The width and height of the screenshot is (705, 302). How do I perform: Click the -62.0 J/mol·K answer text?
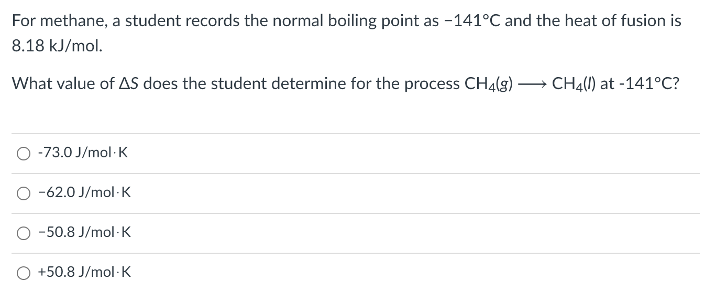pos(84,193)
